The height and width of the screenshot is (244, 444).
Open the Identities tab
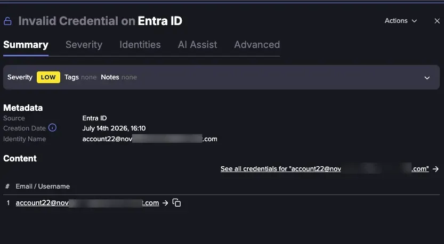click(x=140, y=45)
